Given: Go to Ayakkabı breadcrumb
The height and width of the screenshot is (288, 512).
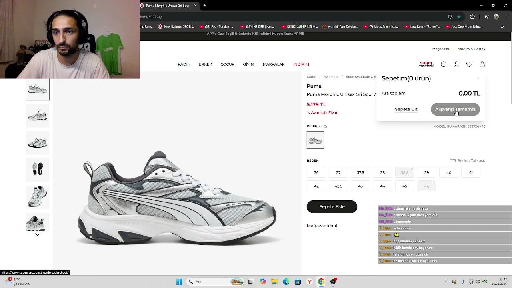Looking at the screenshot, I should coord(331,77).
